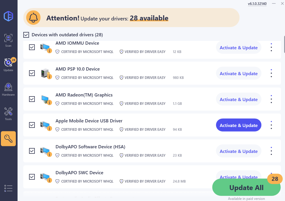Click the AMD Radeon(TM) Graphics device icon
The width and height of the screenshot is (285, 201).
(x=45, y=99)
